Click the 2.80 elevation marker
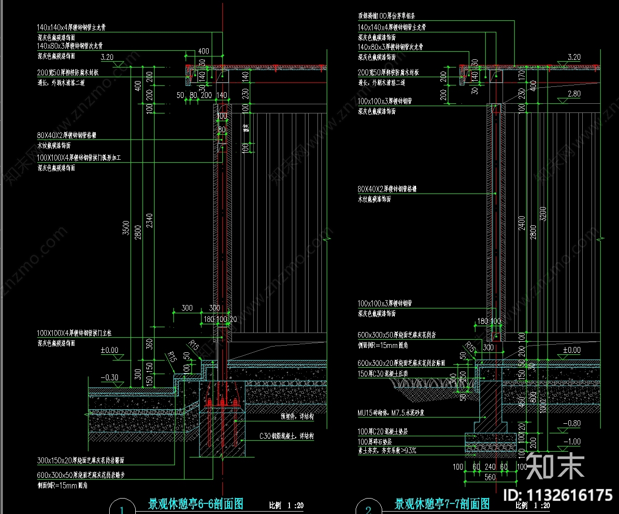619x514 pixels. (x=574, y=94)
